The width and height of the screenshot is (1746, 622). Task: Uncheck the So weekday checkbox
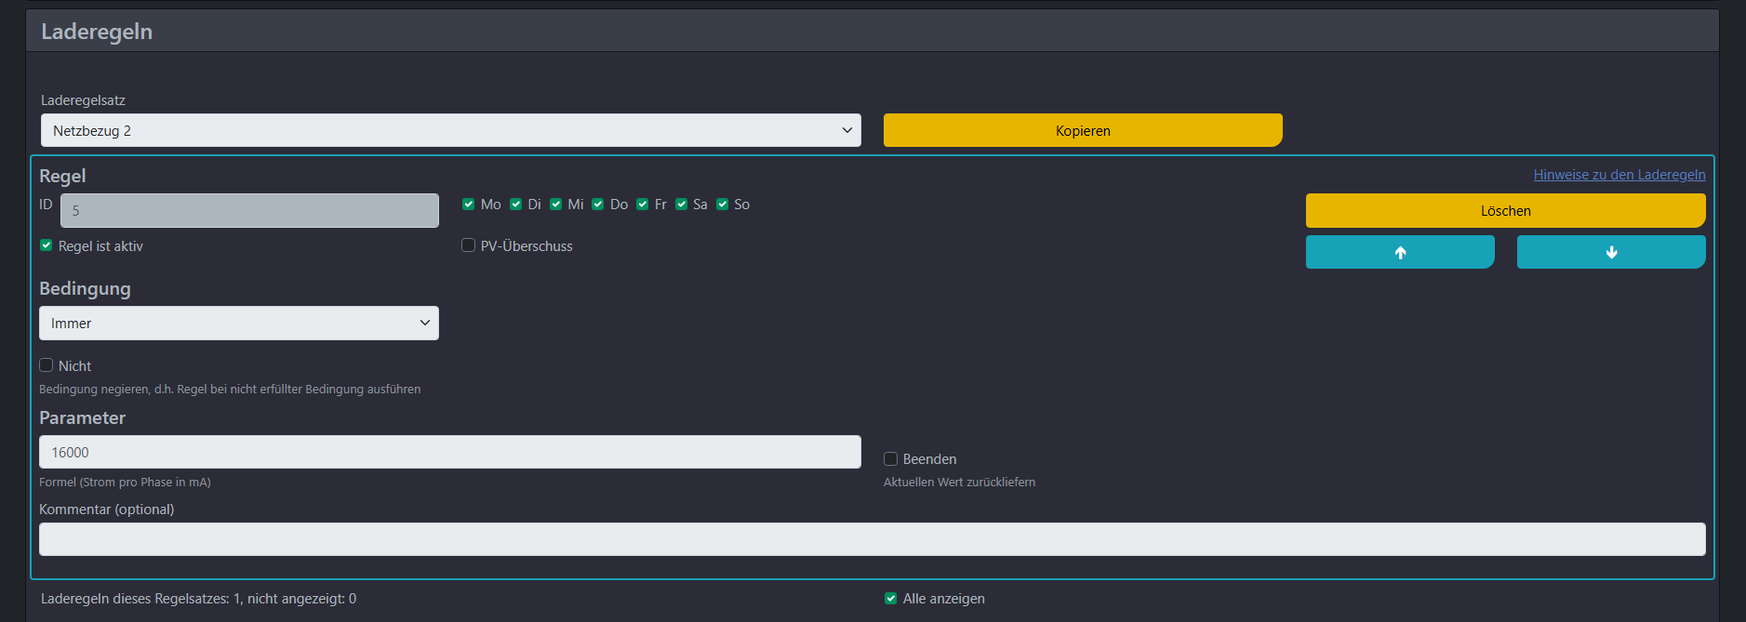click(x=723, y=205)
